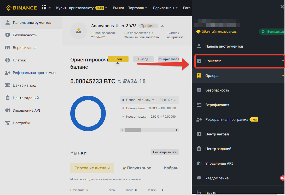Click the orders icon next to Ордера
The image size is (285, 195).
point(199,76)
